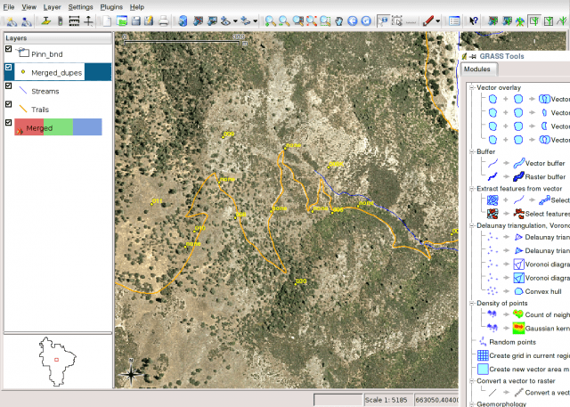
Task: Collapse the Vector overlay tree group
Action: [x=470, y=87]
